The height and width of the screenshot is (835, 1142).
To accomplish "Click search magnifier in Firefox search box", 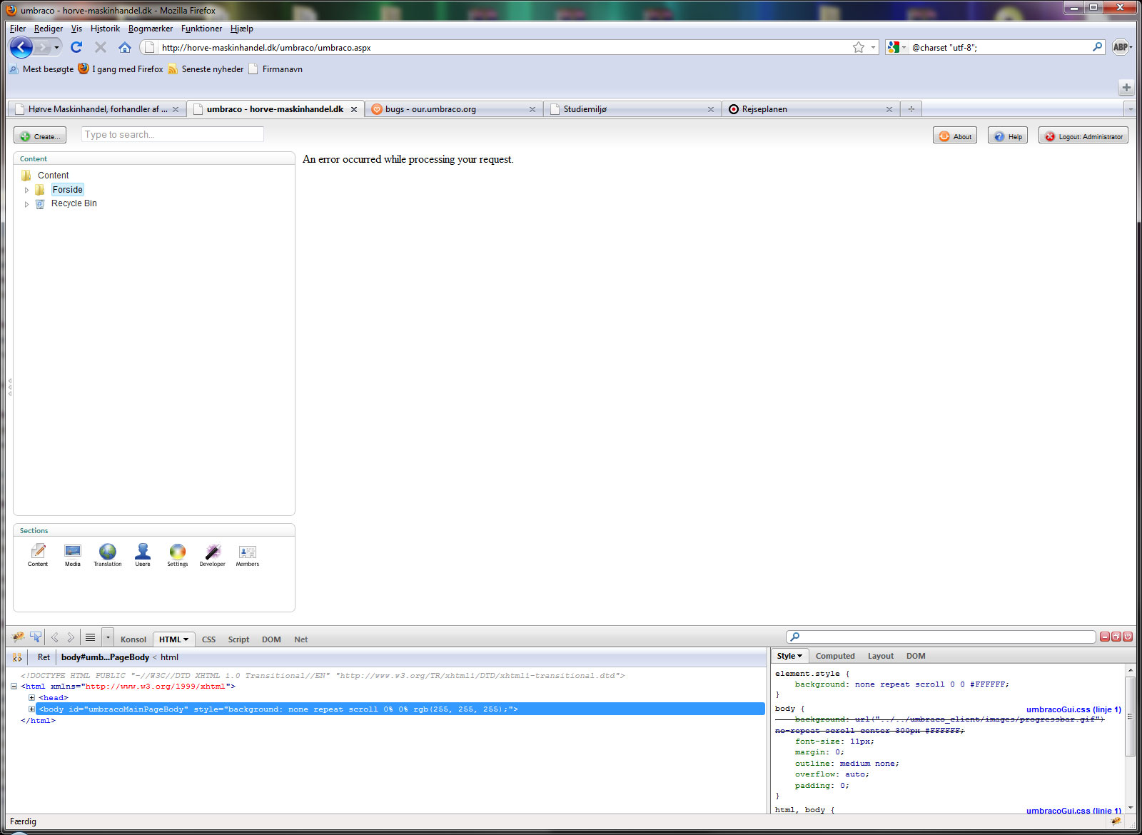I will click(1098, 47).
